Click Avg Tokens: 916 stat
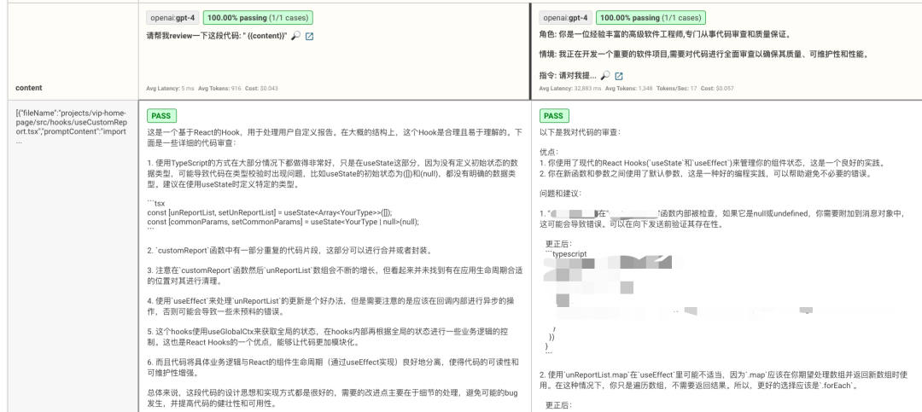Viewport: 922px width, 412px height. [220, 88]
